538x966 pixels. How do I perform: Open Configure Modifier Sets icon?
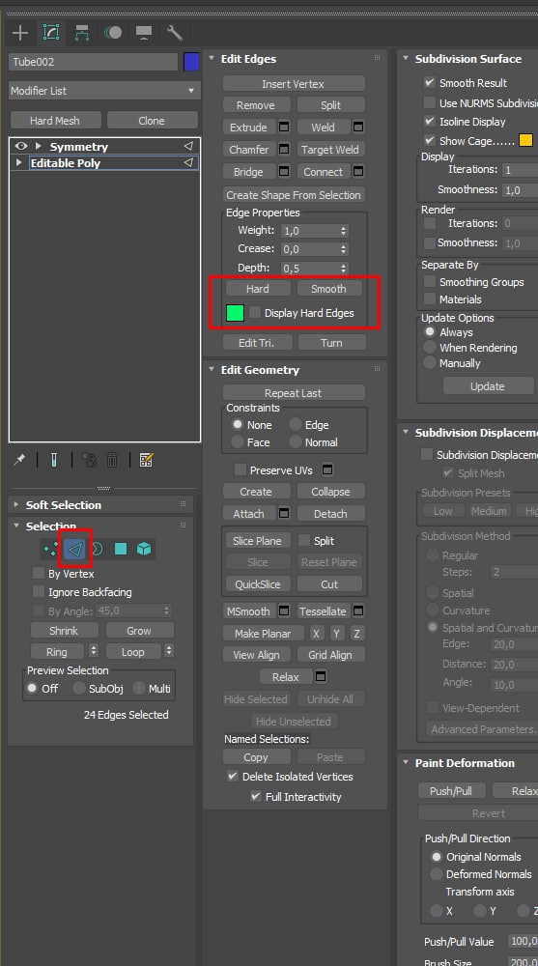pos(146,460)
